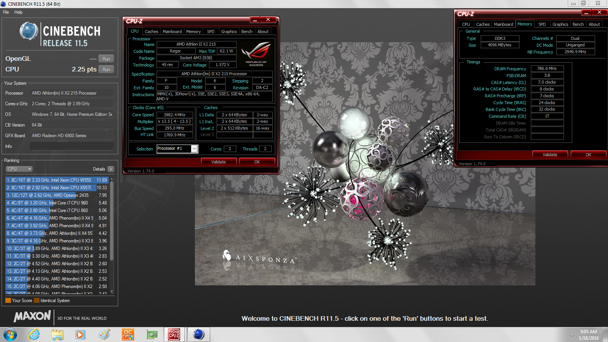Select ROG CPU-Z taskbar icon
Screen dimensions: 608x342
tap(174, 334)
